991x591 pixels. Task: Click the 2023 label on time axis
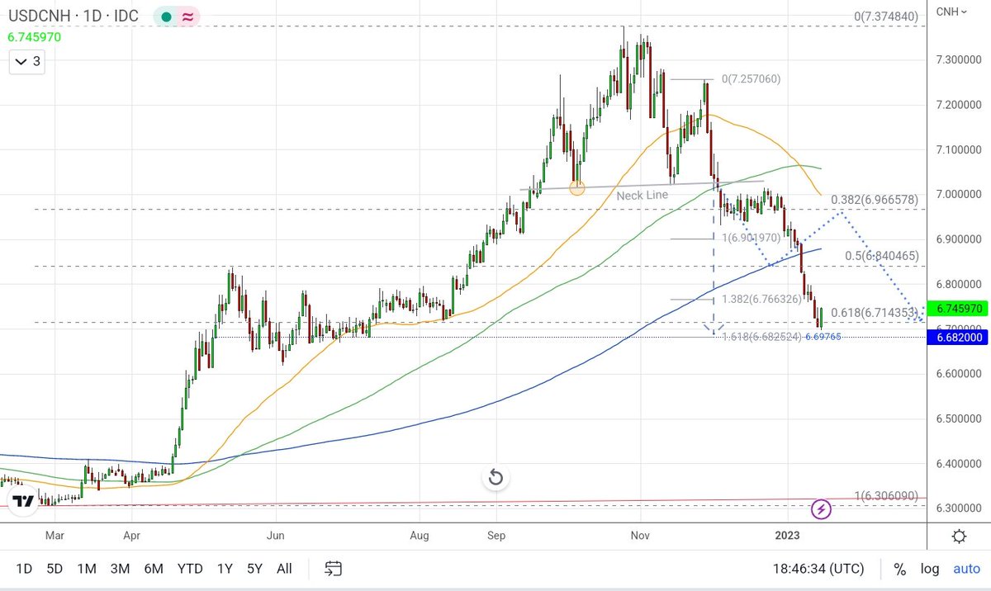pos(789,535)
